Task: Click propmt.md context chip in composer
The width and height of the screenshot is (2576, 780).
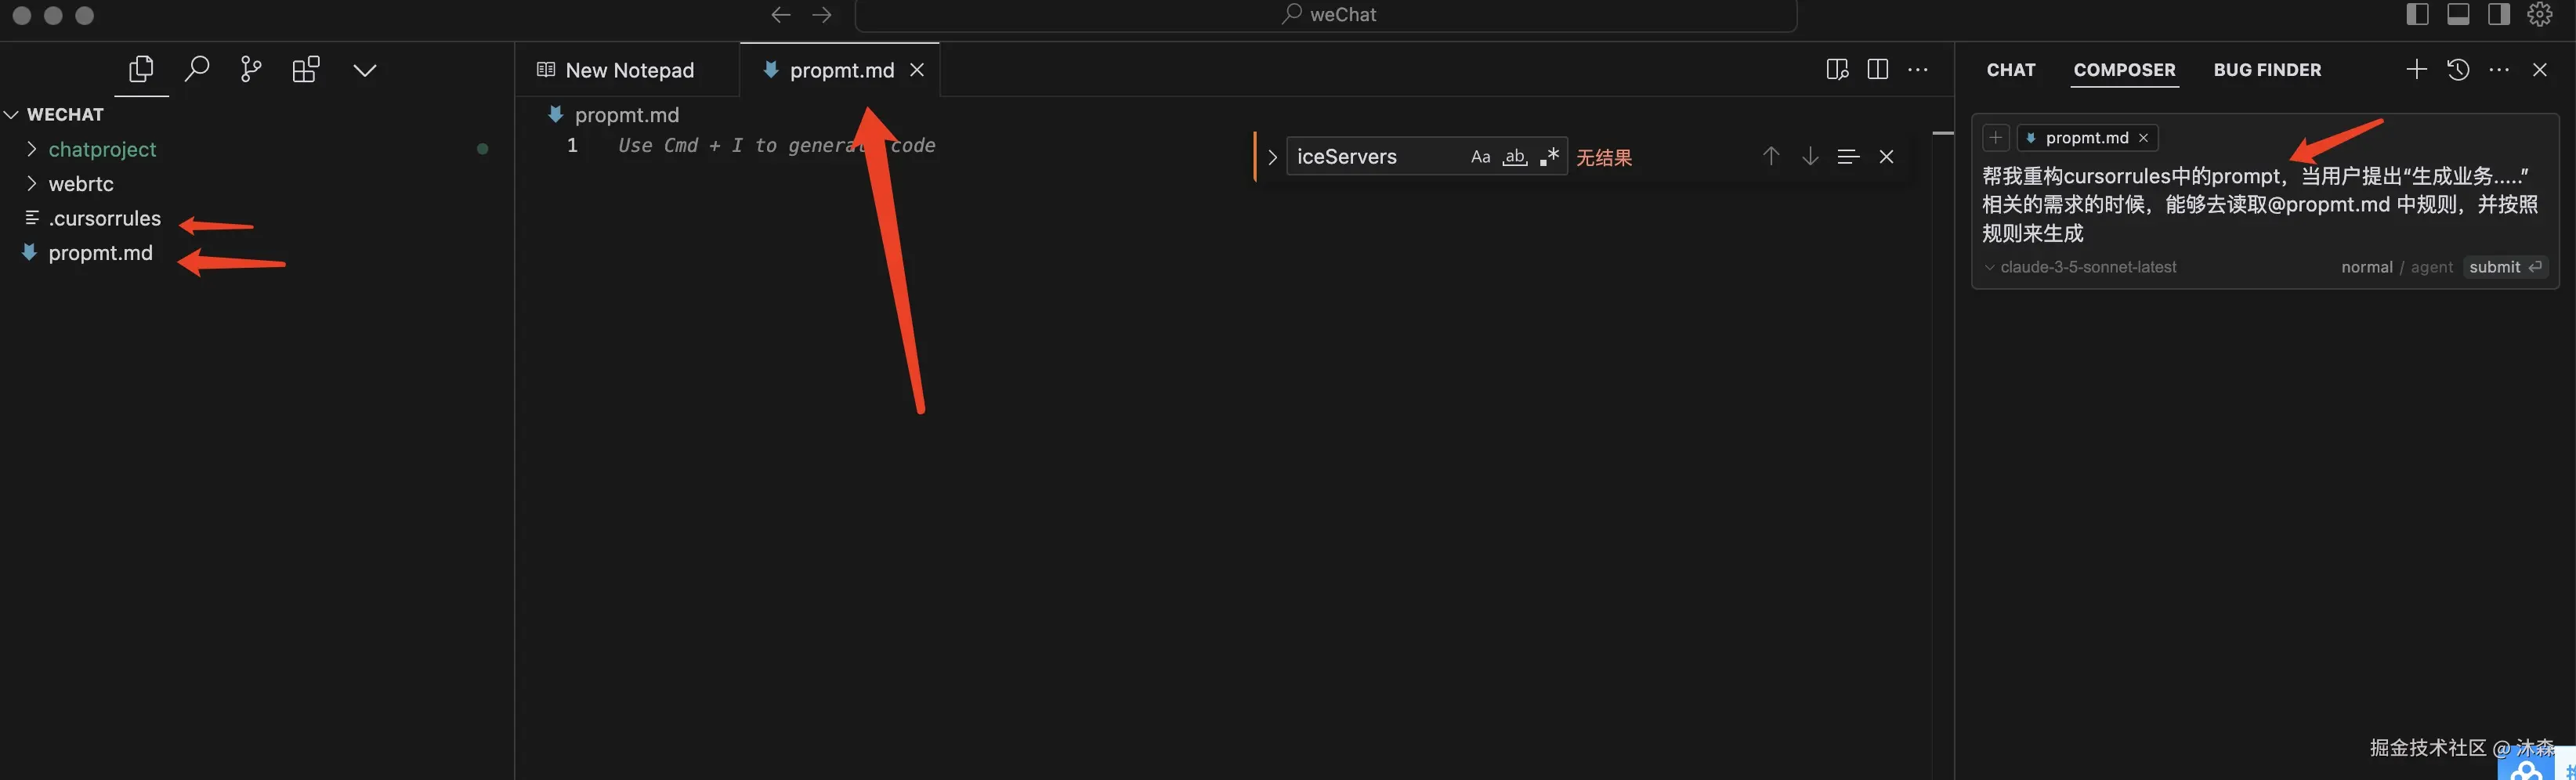Action: coord(2086,138)
